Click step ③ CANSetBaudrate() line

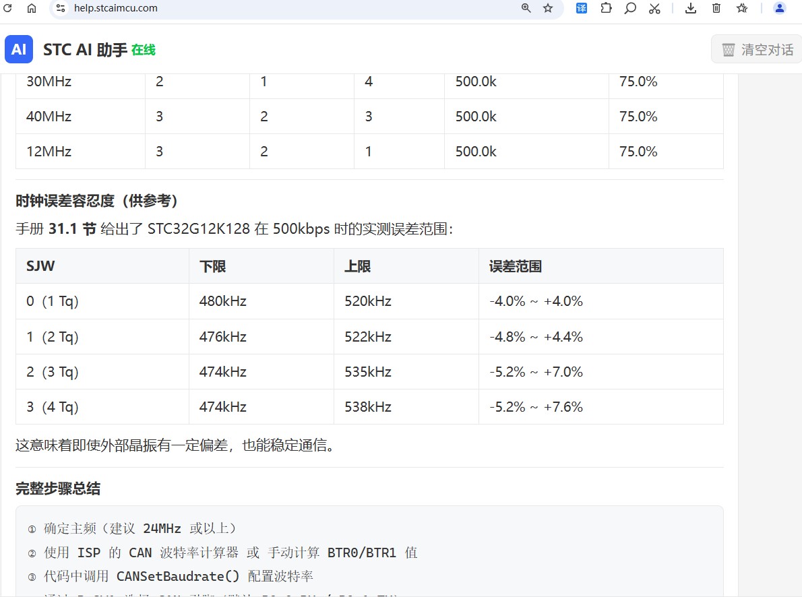click(171, 577)
